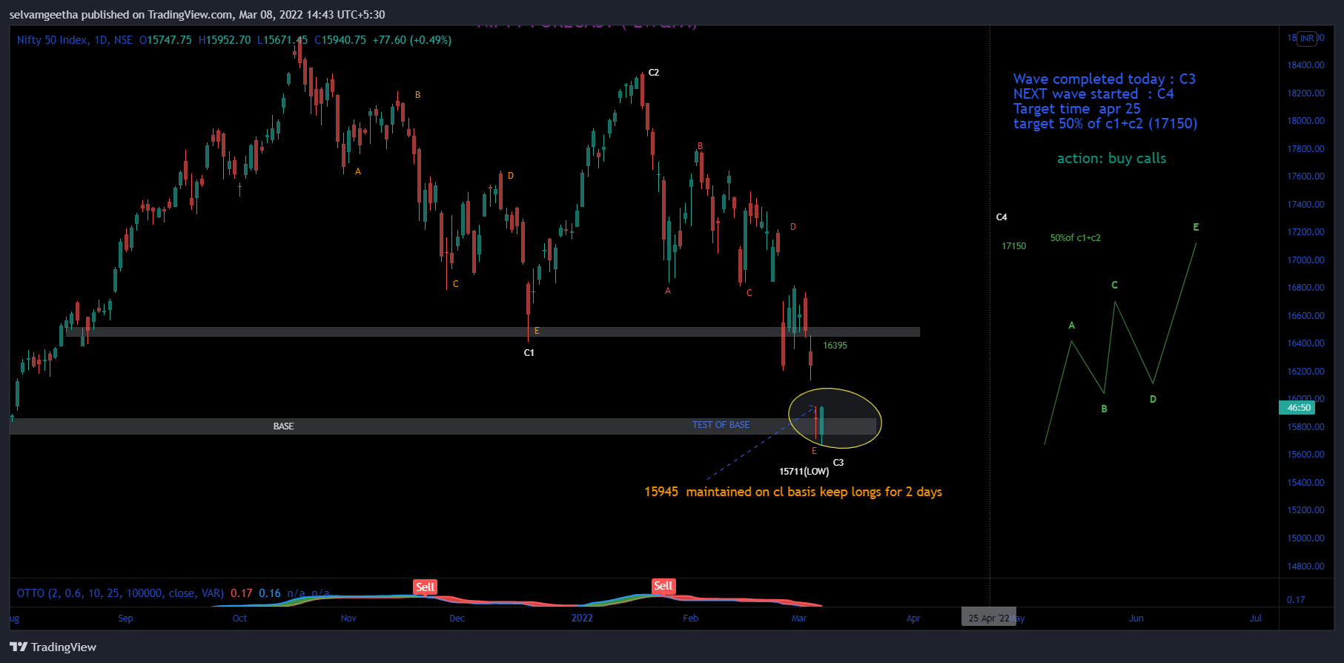Click the Mar time axis label
This screenshot has width=1344, height=663.
pos(798,619)
